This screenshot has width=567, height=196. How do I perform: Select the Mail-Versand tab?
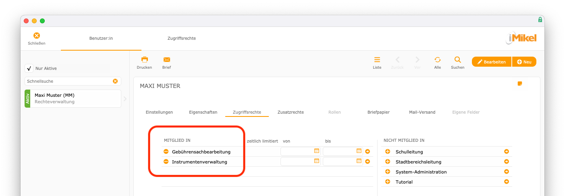point(422,112)
